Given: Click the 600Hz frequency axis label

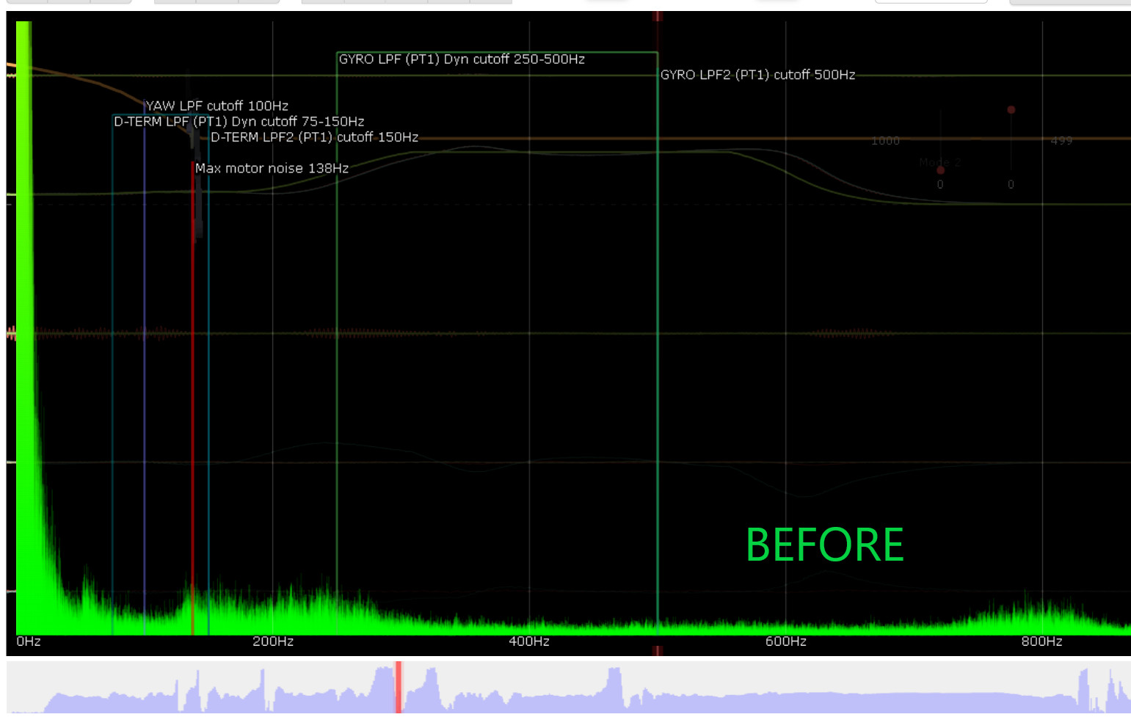Looking at the screenshot, I should coord(785,641).
